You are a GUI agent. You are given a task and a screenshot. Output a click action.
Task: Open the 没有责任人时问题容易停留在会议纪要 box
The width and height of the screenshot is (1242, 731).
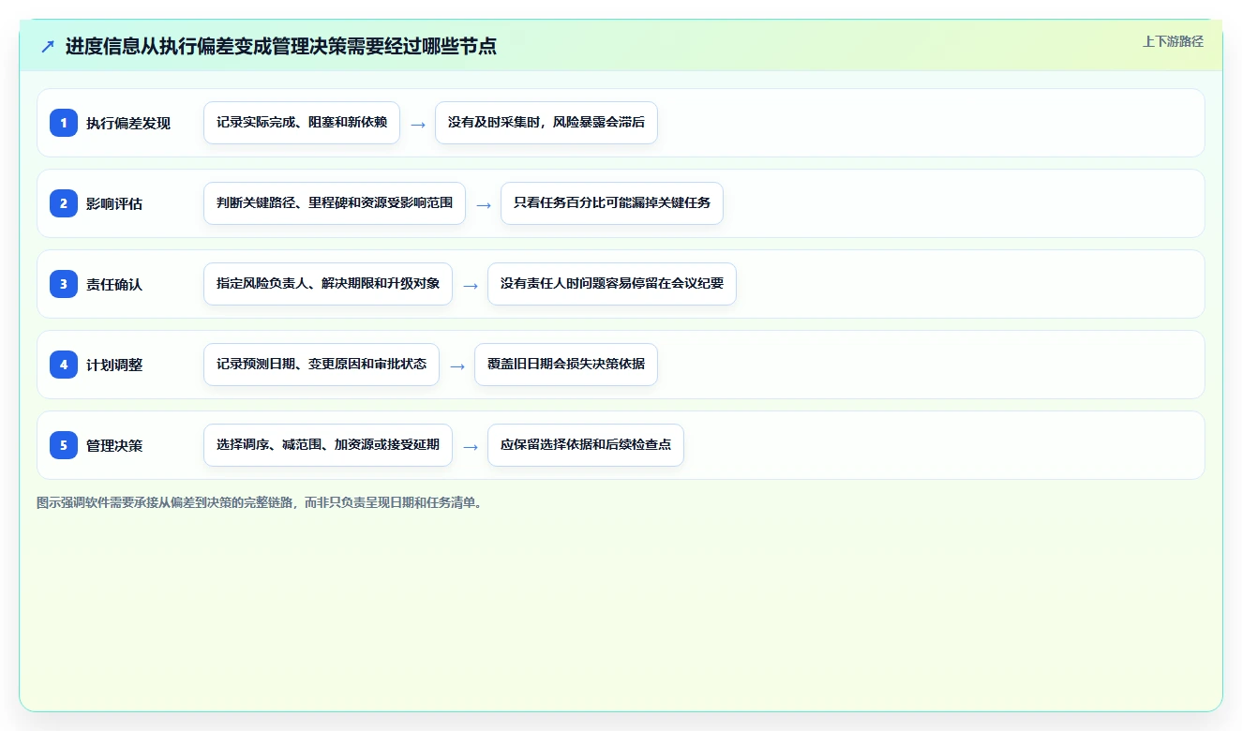tap(612, 284)
